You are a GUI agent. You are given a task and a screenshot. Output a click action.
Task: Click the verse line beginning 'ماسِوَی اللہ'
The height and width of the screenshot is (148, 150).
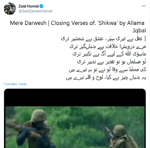(x=109, y=54)
